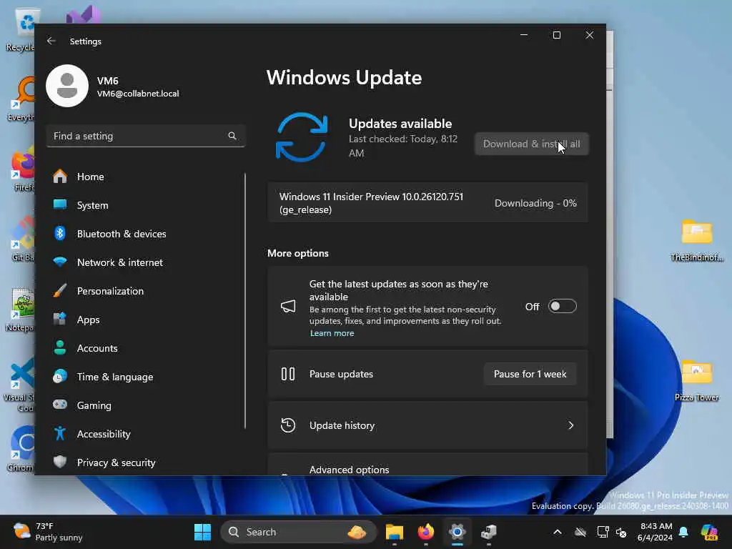Click the VM6@collabnet.local account text
This screenshot has width=732, height=549.
tap(138, 94)
